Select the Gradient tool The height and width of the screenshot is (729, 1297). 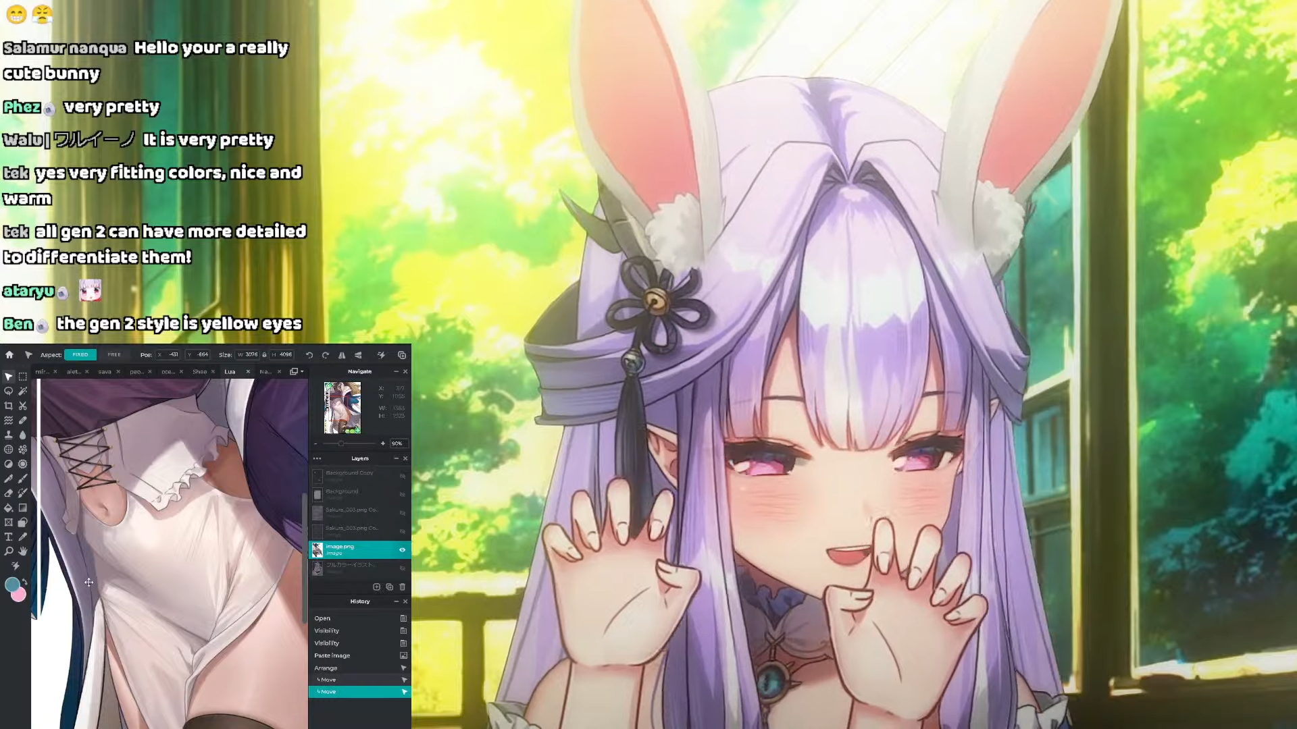[x=23, y=508]
